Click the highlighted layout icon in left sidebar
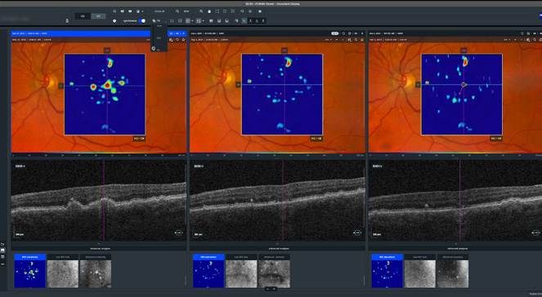The image size is (542, 297). 2,250
